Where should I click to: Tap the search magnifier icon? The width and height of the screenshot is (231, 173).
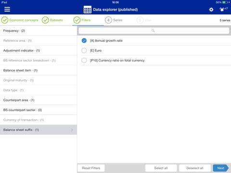[153, 31]
